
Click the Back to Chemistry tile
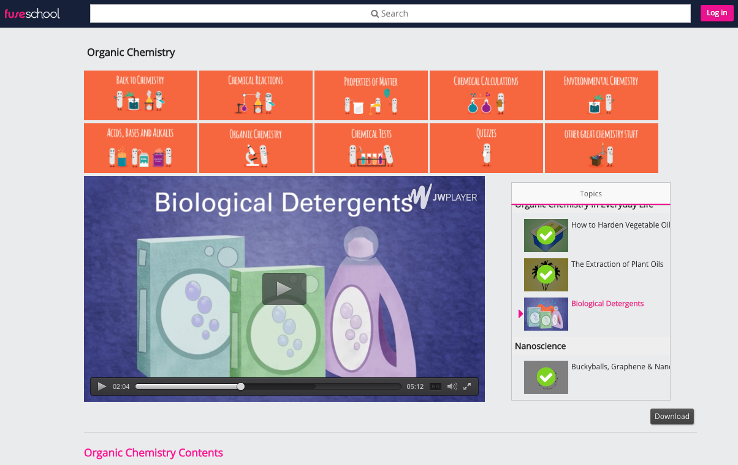click(x=140, y=95)
